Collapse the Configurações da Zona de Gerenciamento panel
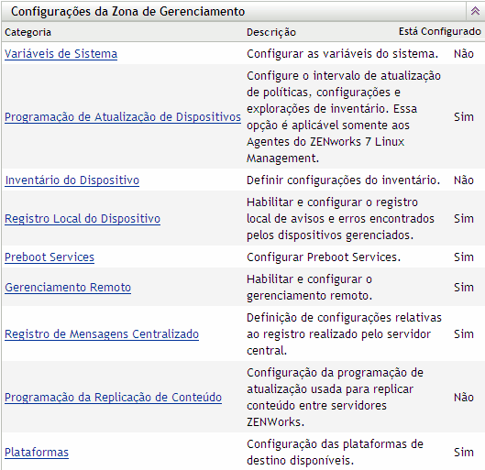The height and width of the screenshot is (470, 485). click(475, 11)
